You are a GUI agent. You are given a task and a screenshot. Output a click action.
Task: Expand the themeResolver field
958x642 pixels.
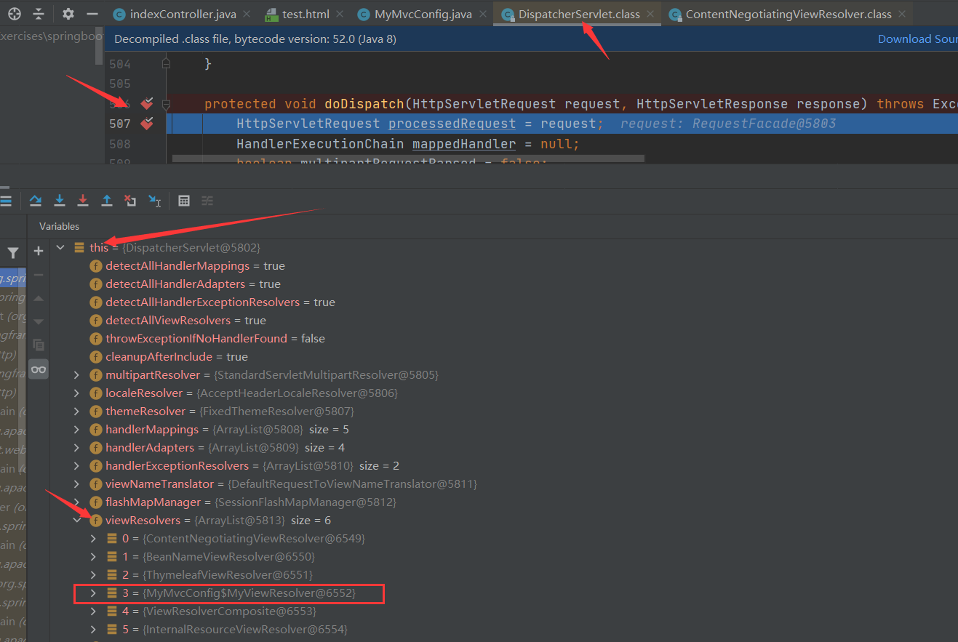point(76,412)
